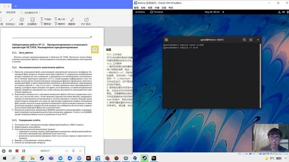Select the insert caret (插入符) tool
This screenshot has width=289, height=162.
(x=60, y=19)
